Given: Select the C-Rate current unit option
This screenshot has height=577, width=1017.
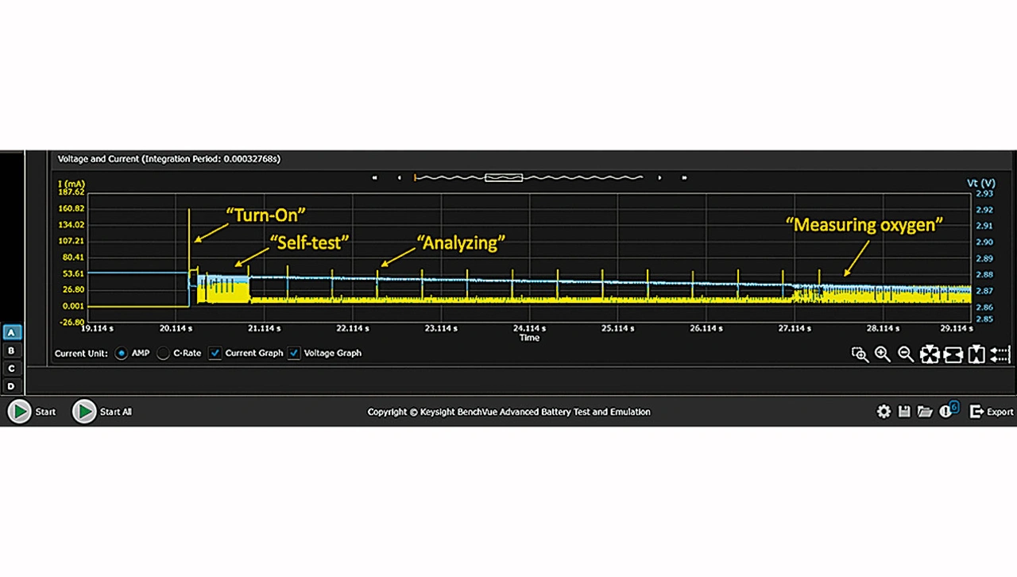Looking at the screenshot, I should coord(163,354).
